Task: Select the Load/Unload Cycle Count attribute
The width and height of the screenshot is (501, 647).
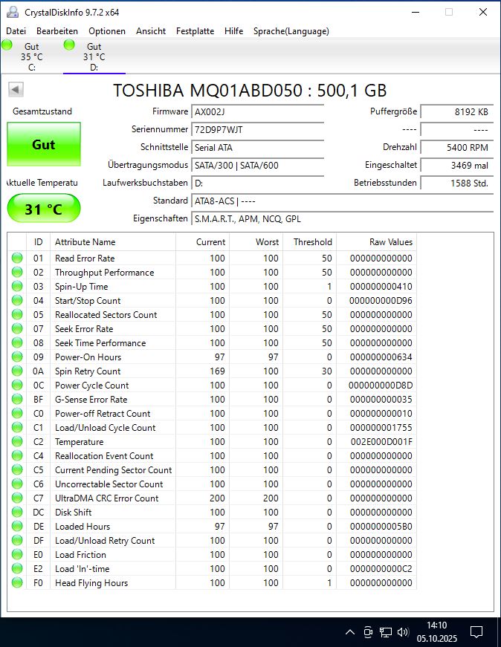Action: [106, 427]
